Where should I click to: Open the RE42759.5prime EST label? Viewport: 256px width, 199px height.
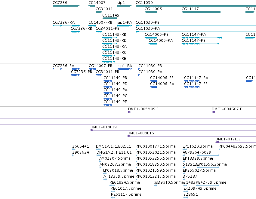tap(211, 182)
